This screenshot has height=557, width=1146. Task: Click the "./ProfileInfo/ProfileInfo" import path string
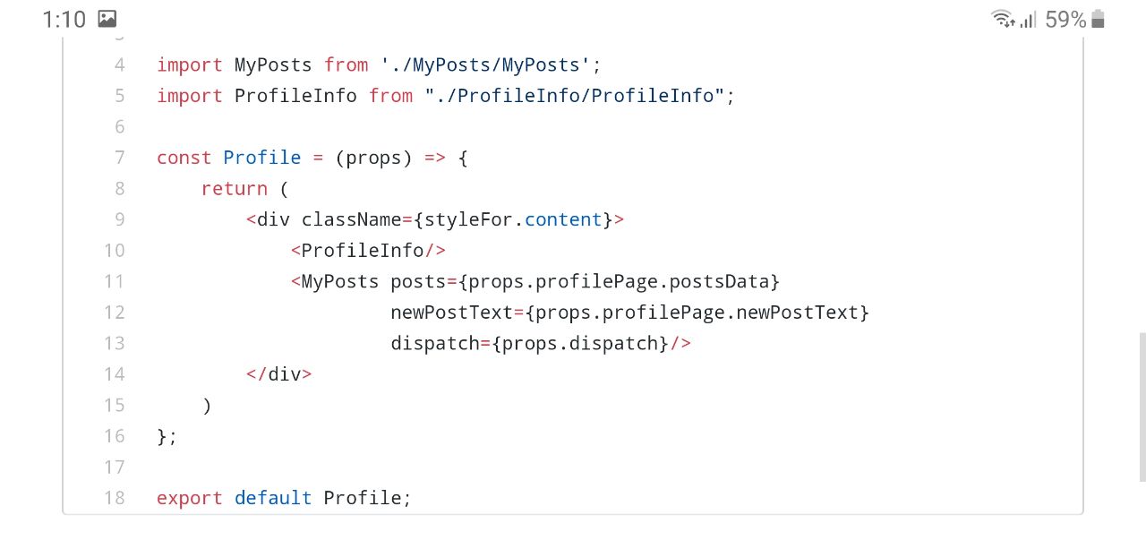point(574,96)
